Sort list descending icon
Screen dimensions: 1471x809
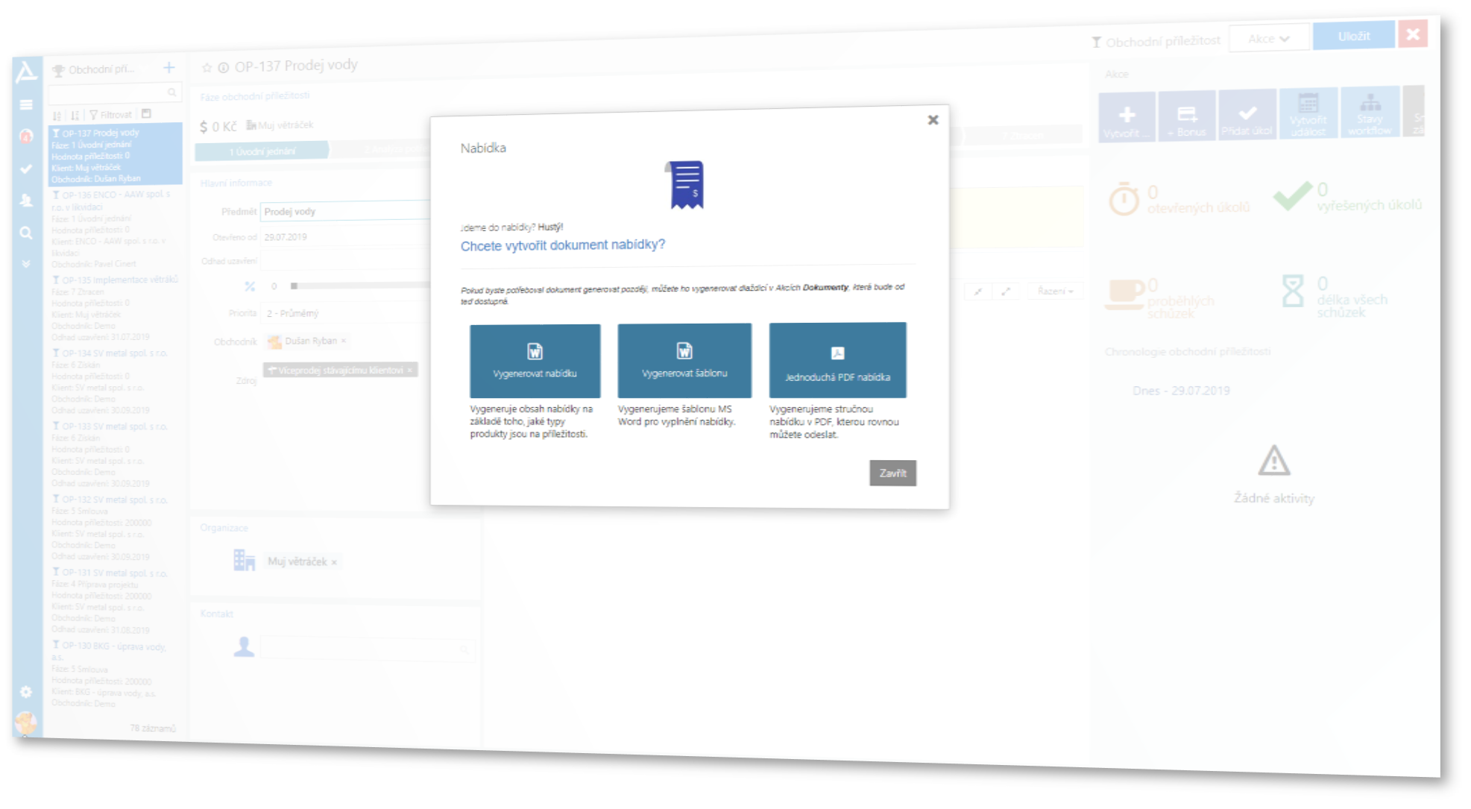[75, 116]
